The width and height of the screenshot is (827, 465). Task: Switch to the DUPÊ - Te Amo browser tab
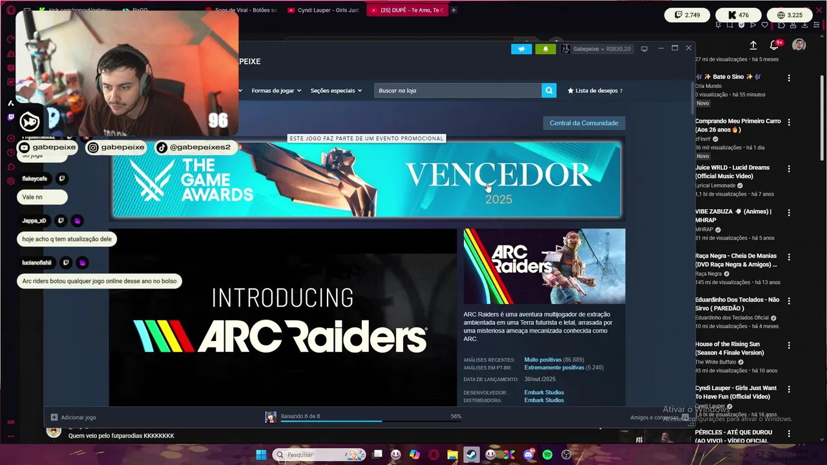coord(406,10)
